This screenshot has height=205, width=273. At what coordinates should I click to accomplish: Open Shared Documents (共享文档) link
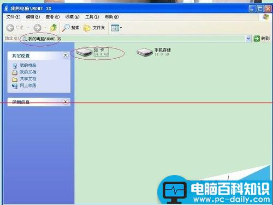click(x=28, y=79)
